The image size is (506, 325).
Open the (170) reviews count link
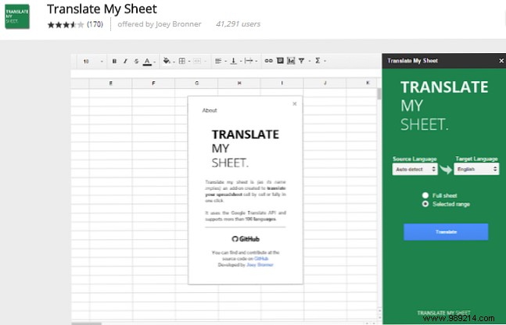coord(95,24)
